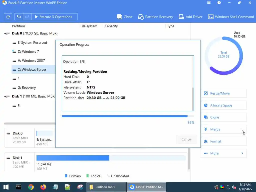Select E: System Reserved partition
Screen dimensions: 256x192
pos(32,42)
